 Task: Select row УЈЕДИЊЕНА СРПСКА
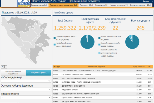(103, 90)
